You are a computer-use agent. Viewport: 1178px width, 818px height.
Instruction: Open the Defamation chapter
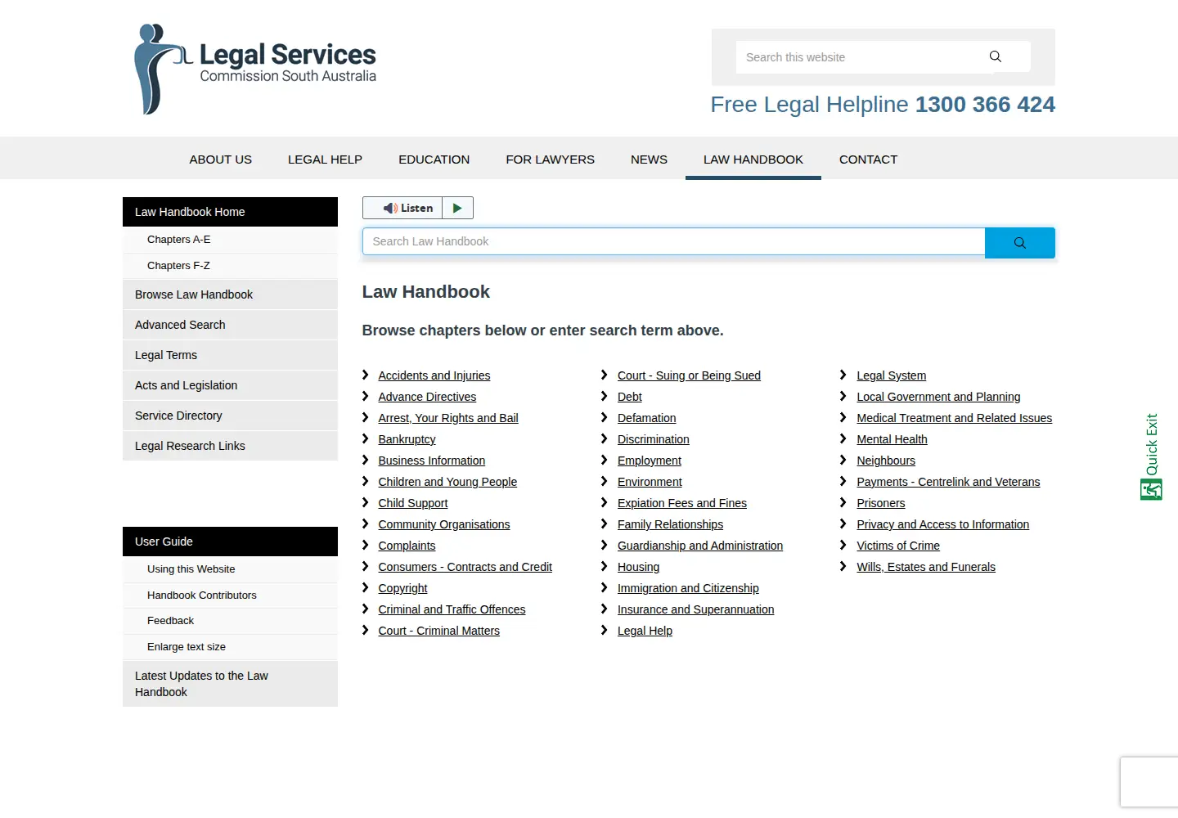[647, 418]
